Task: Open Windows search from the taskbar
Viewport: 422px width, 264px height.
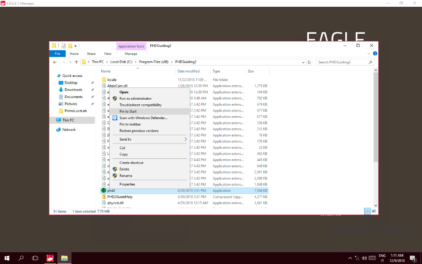Action: (x=21, y=258)
